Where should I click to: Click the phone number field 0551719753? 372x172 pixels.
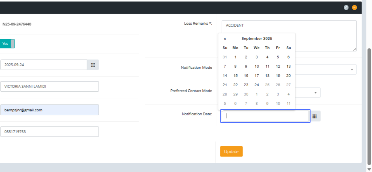click(x=50, y=131)
